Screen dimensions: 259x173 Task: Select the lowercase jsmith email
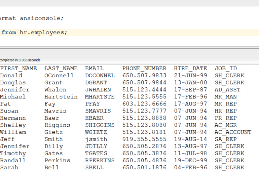96,139
